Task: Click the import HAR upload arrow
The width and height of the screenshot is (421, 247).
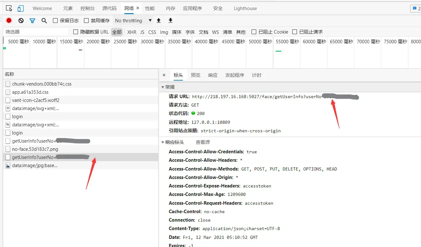Action: 159,20
